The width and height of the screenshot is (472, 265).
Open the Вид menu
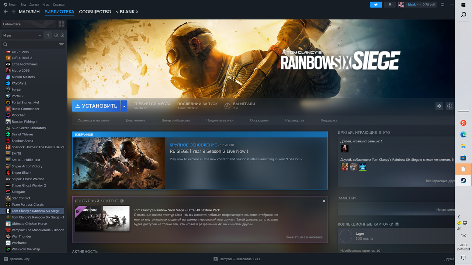24,5
